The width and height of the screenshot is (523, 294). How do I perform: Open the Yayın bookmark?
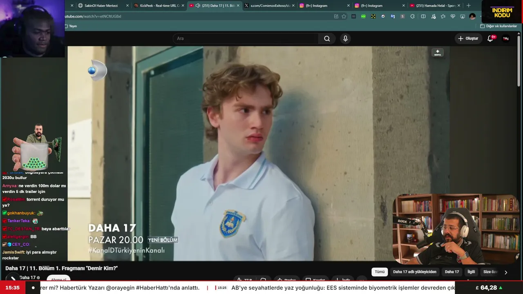(71, 26)
